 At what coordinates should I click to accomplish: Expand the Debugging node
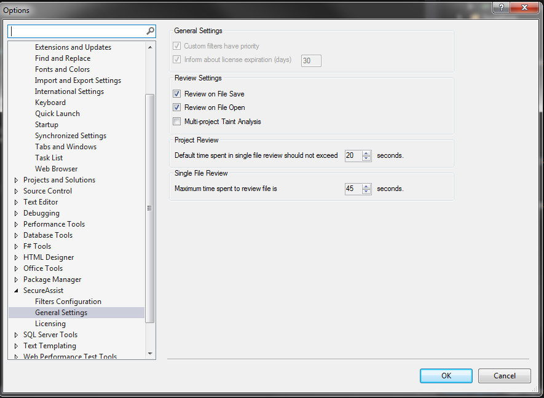[16, 213]
